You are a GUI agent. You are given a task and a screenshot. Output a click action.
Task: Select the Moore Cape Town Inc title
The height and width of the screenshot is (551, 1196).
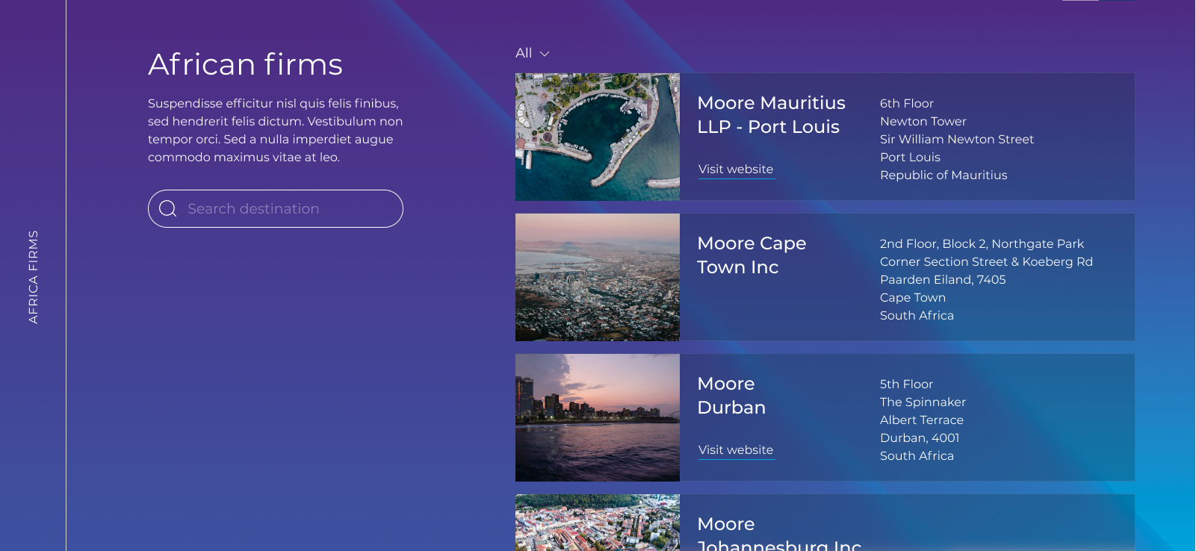(752, 255)
